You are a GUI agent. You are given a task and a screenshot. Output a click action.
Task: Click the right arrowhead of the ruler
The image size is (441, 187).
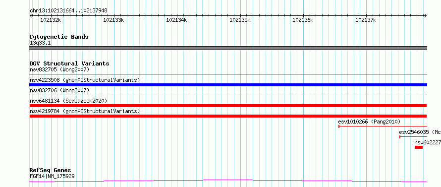click(x=425, y=16)
